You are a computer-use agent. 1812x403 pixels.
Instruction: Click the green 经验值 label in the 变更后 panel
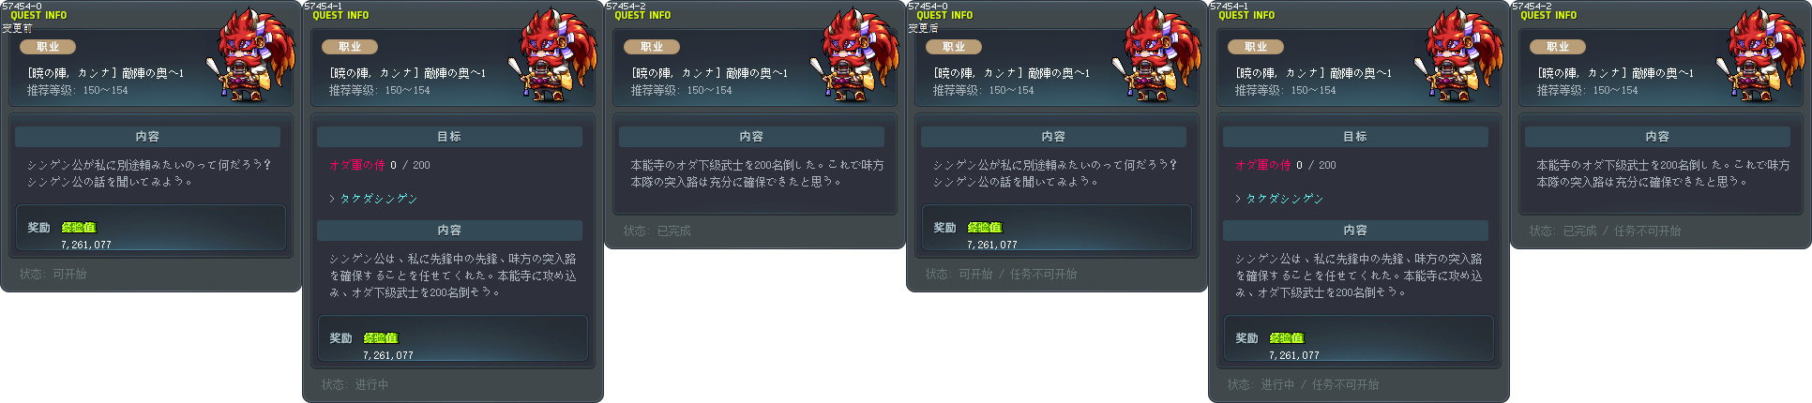(985, 228)
